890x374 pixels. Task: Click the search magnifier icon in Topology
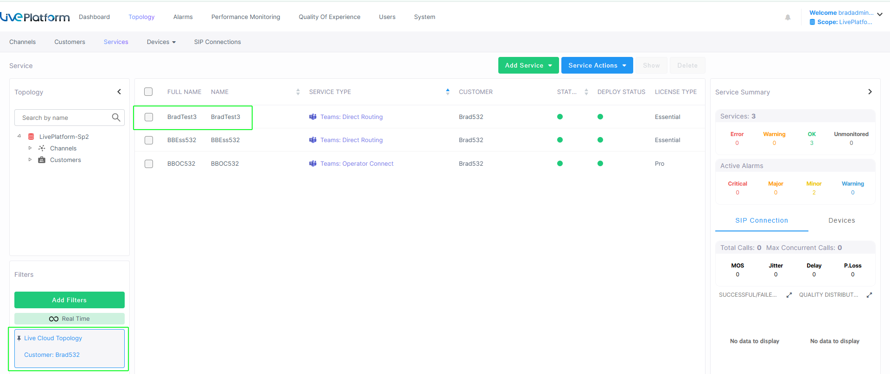click(x=116, y=118)
